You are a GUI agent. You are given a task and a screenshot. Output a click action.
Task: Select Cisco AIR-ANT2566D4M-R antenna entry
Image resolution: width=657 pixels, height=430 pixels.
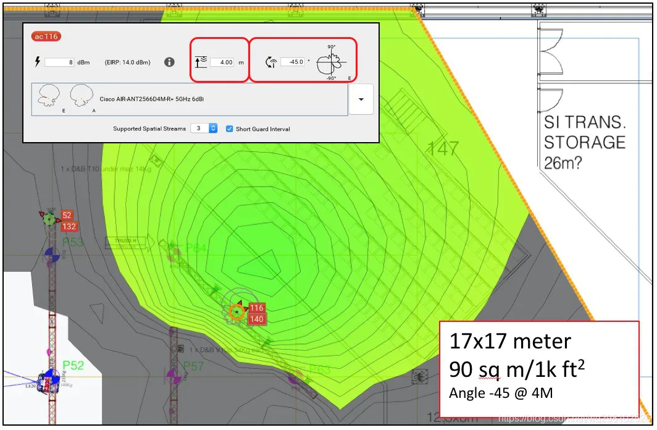point(190,99)
